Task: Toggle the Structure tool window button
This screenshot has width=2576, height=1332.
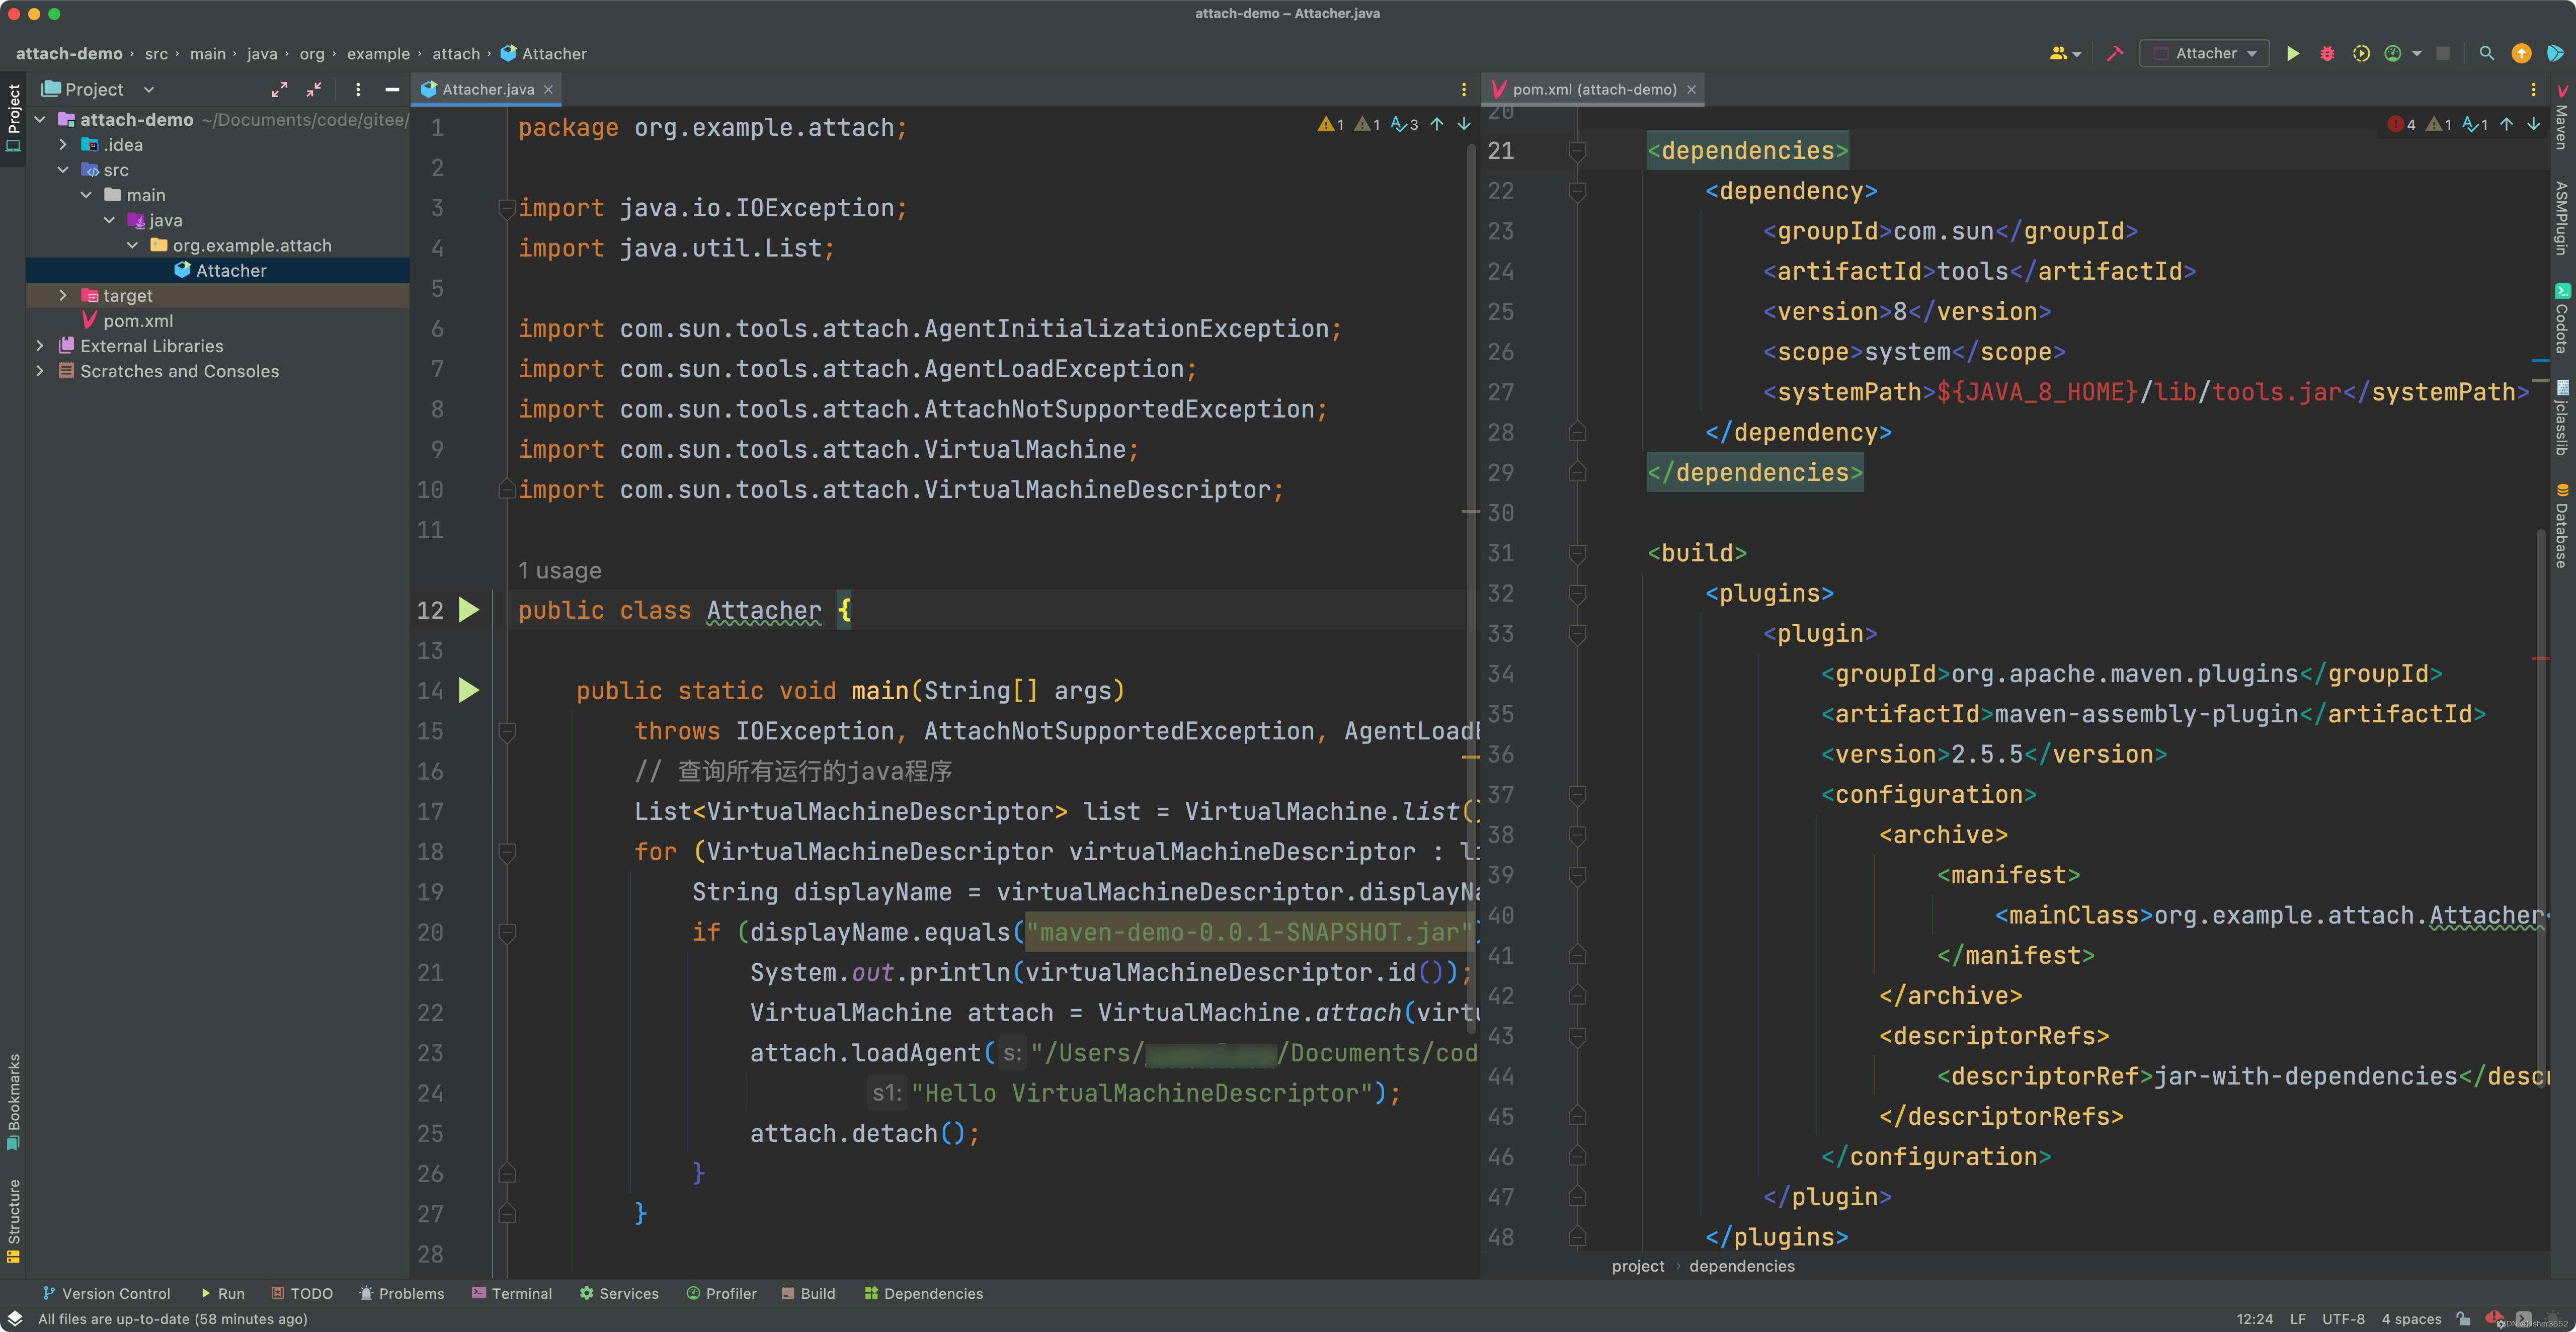Action: point(13,1221)
